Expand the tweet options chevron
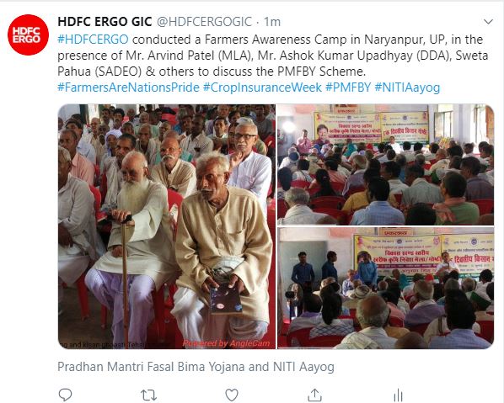Viewport: 504px width, 403px height. [488, 22]
